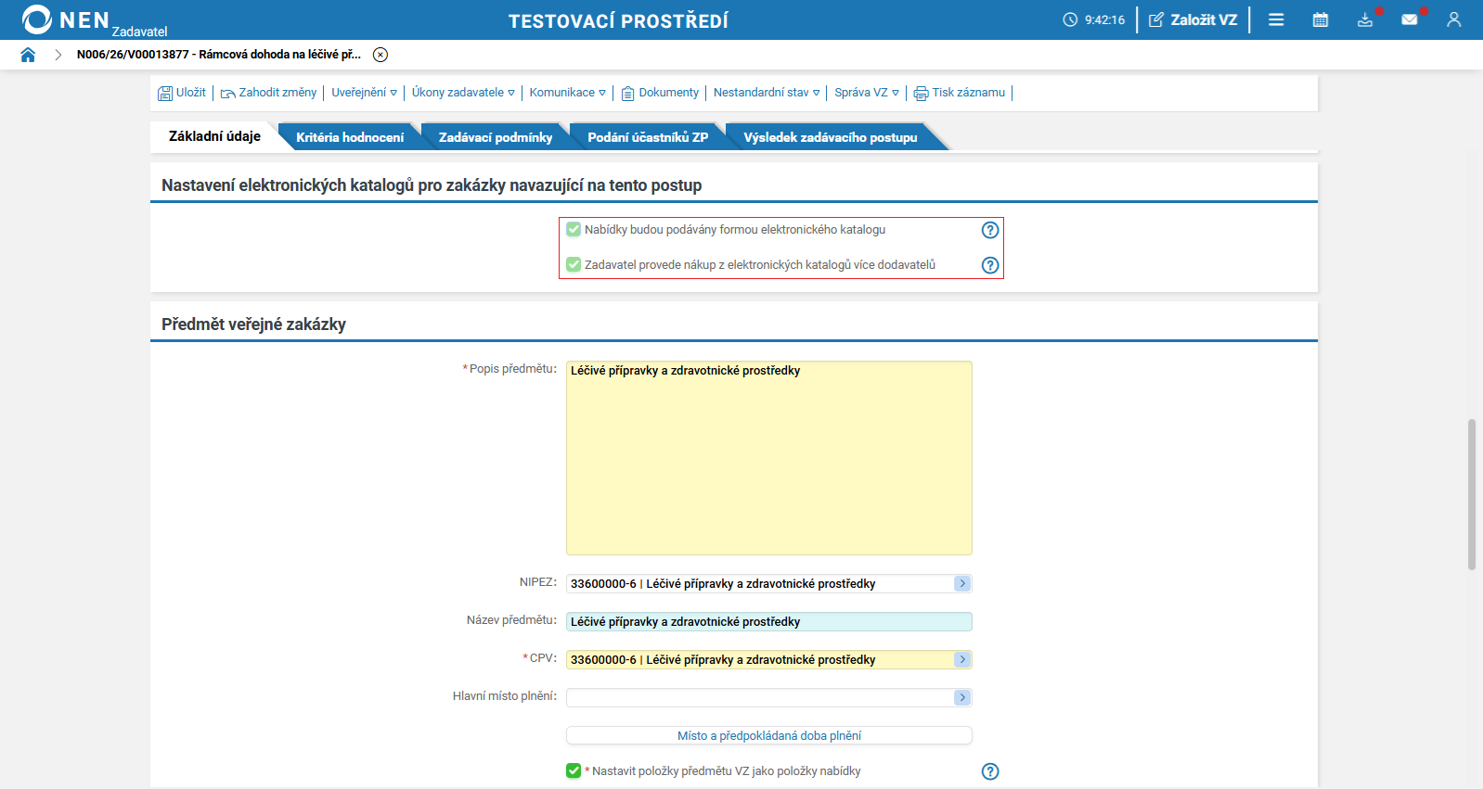Show help for electronic catalogue offers

click(990, 230)
